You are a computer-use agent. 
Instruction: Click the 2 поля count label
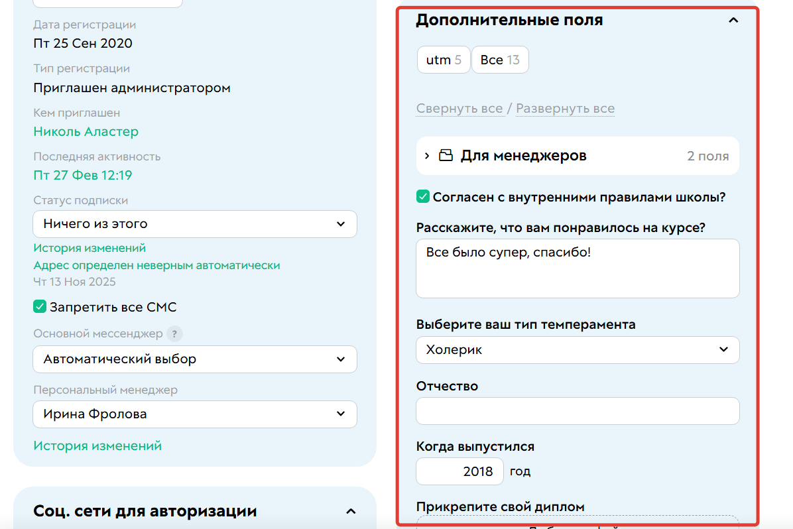click(707, 156)
